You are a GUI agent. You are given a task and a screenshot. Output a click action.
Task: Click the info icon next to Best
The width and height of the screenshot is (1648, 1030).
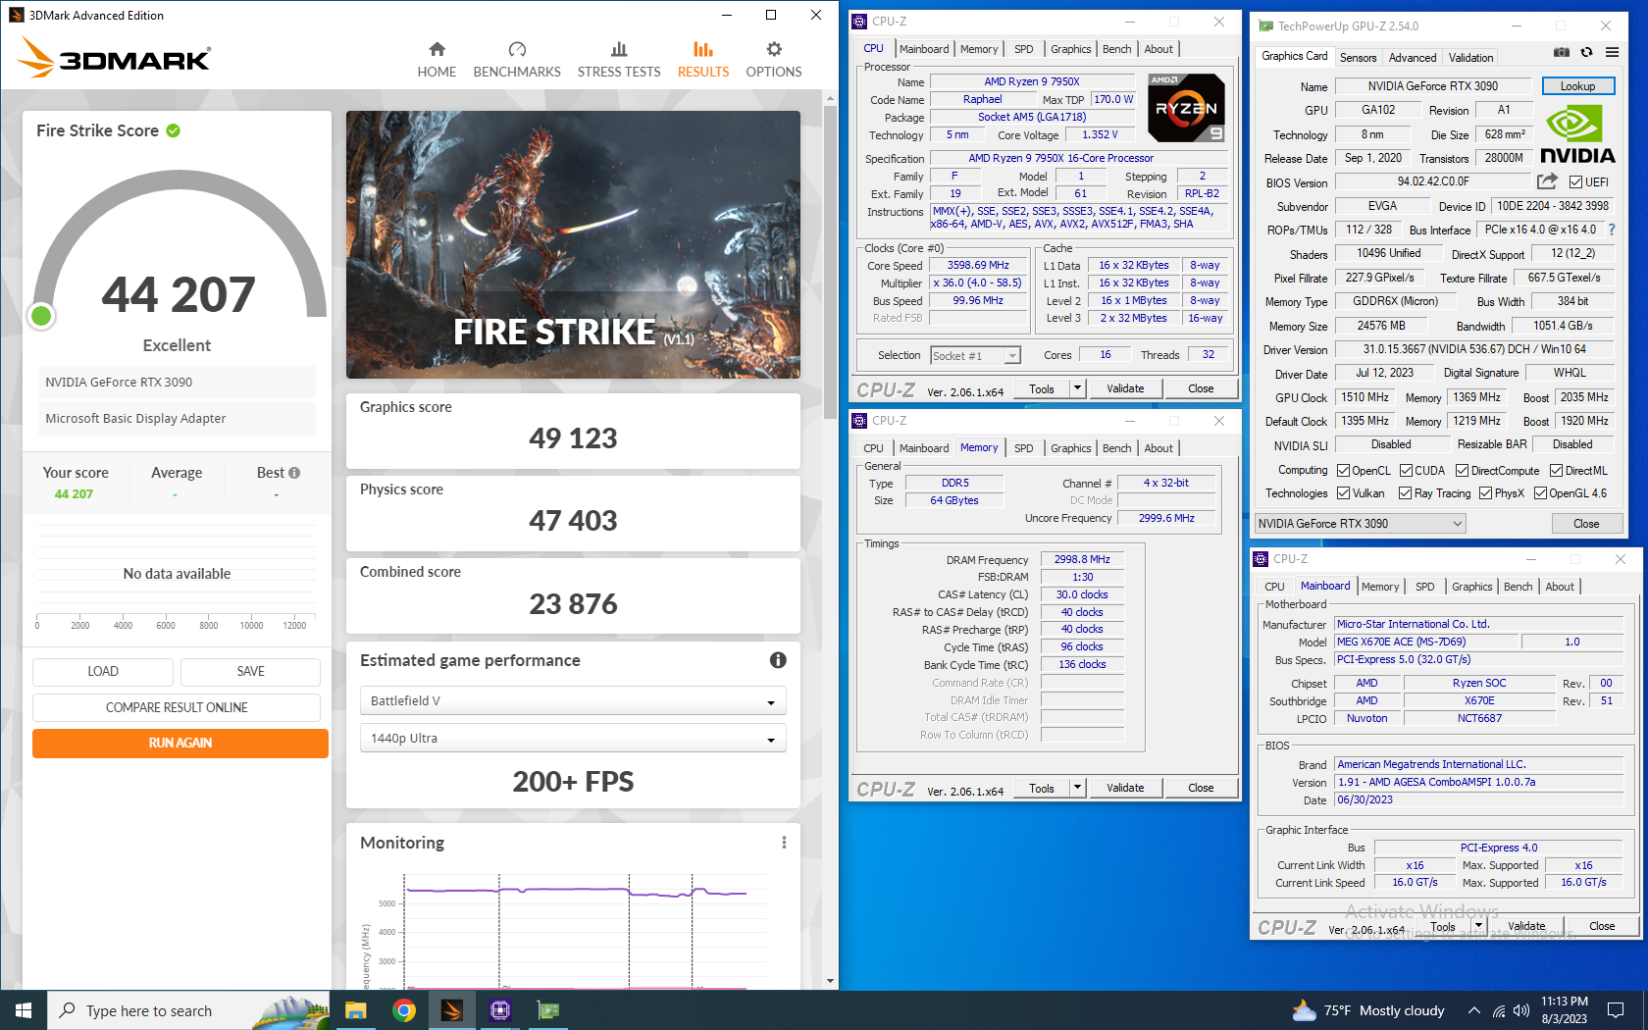pos(294,473)
